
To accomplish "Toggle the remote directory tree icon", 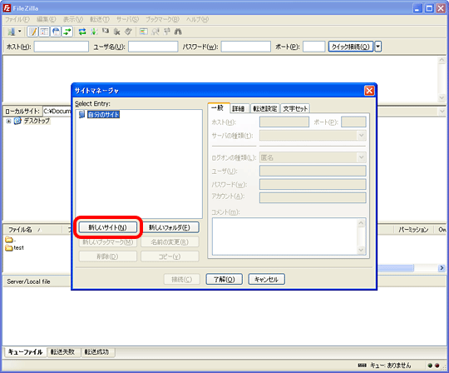I will point(56,32).
